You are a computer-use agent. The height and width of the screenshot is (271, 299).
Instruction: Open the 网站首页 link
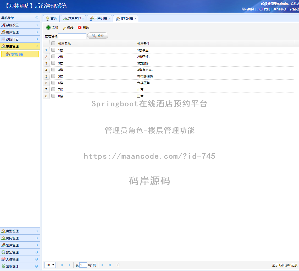point(248,9)
